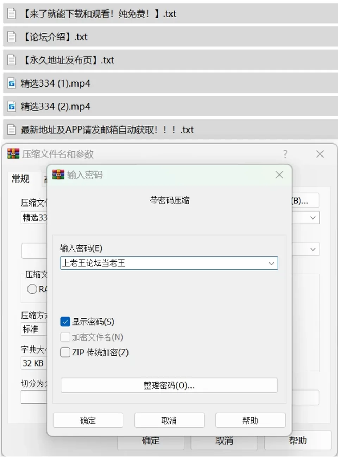Click the 整理密码(O)... button

coord(169,385)
